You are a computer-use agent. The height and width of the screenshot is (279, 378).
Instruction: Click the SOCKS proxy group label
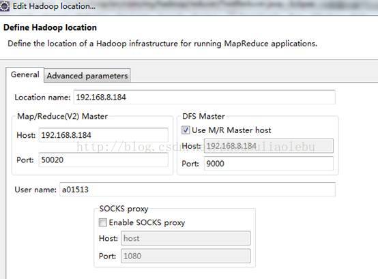tap(123, 209)
